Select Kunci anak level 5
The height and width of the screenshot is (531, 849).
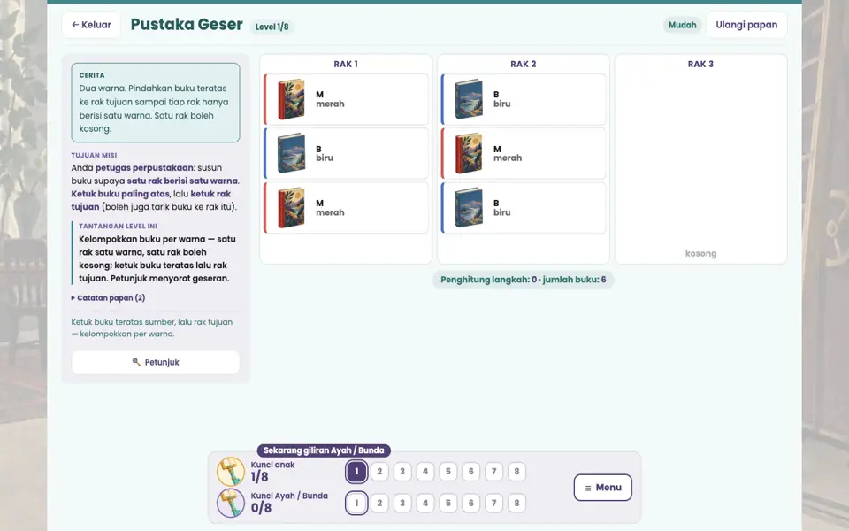[447, 472]
